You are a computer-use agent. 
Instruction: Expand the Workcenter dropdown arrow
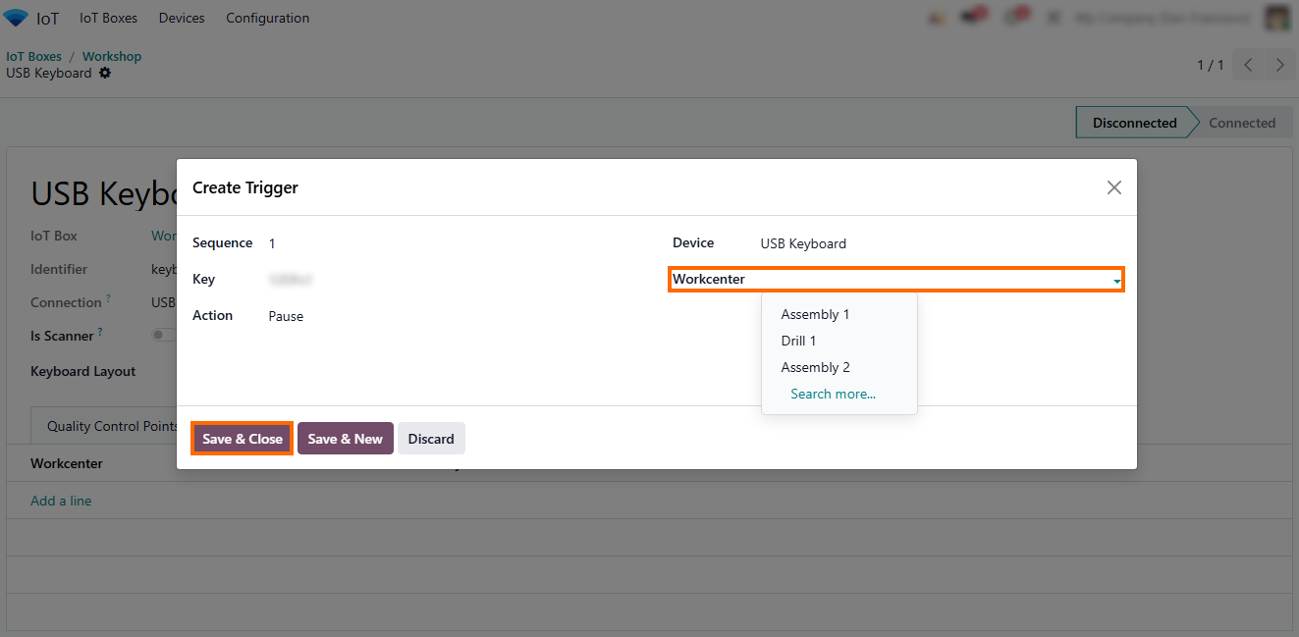[1116, 281]
